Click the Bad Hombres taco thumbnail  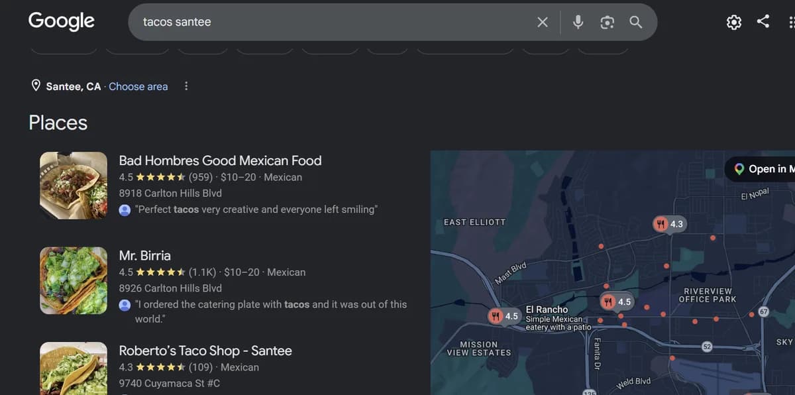point(74,186)
